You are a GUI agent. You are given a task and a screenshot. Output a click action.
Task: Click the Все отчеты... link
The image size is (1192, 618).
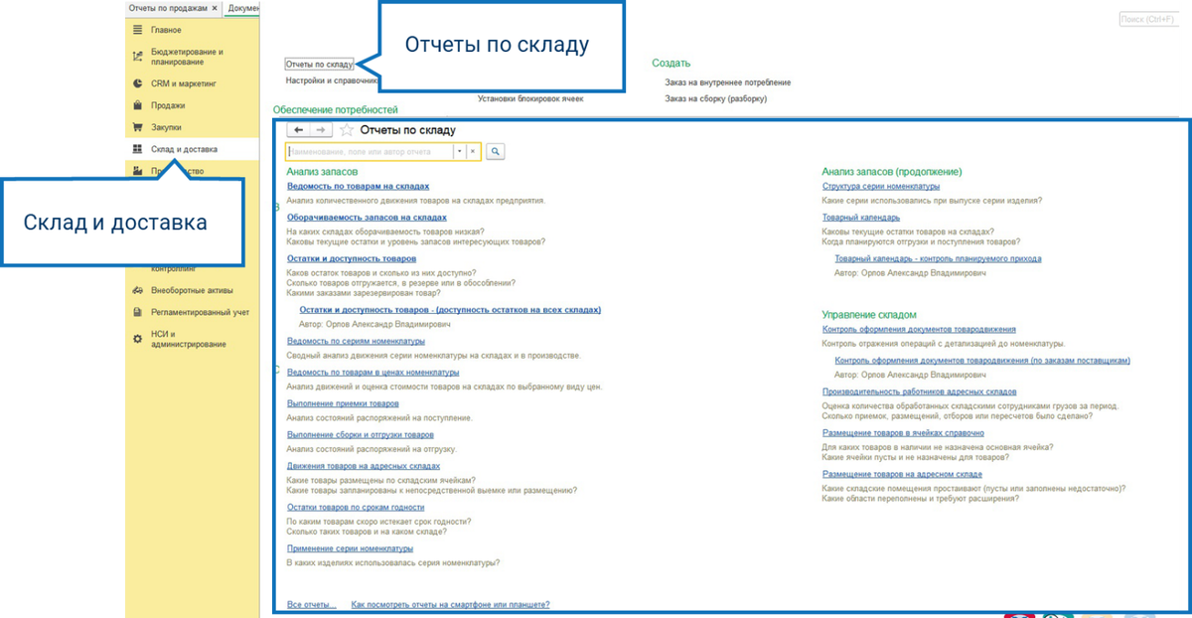click(x=311, y=604)
